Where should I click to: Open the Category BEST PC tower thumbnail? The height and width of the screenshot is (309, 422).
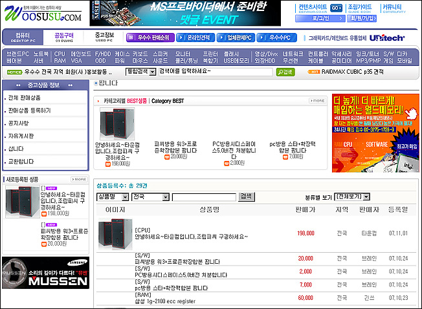point(117,123)
